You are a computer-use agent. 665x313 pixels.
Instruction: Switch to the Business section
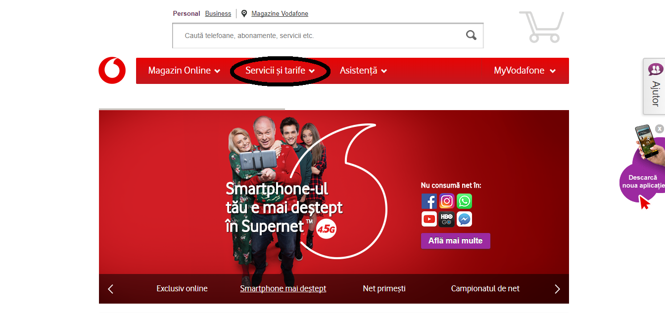click(x=218, y=14)
